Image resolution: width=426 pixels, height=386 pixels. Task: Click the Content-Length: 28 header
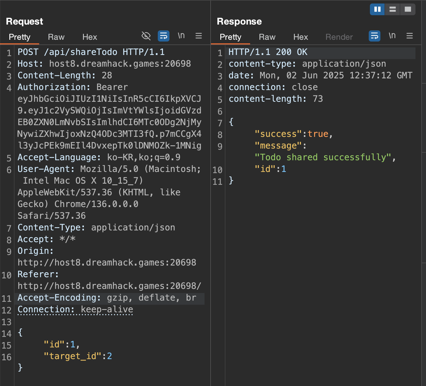[65, 75]
